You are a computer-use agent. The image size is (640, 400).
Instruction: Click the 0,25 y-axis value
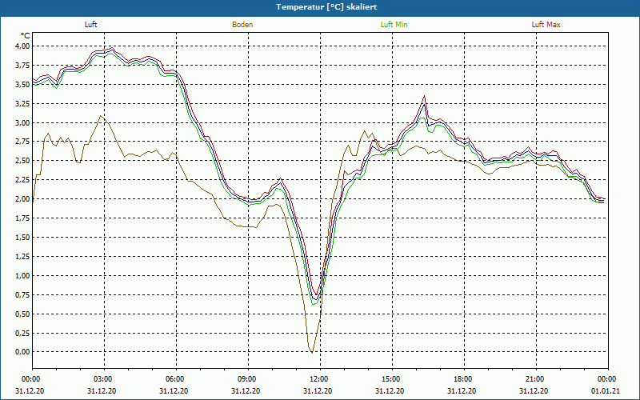click(23, 333)
